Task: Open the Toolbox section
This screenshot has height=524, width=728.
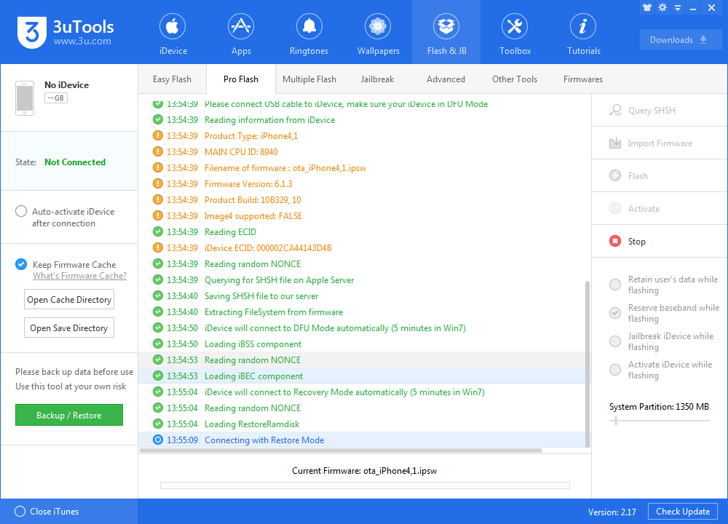Action: pos(515,33)
